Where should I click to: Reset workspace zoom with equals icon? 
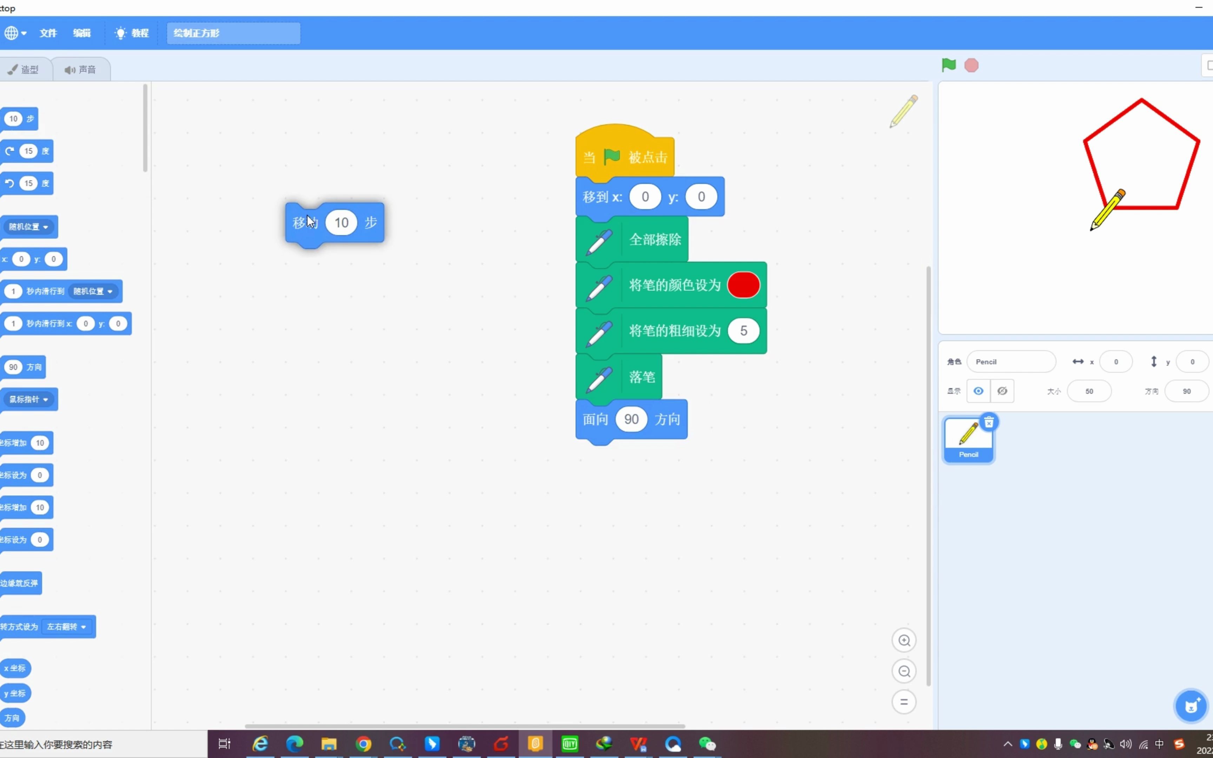click(x=904, y=702)
